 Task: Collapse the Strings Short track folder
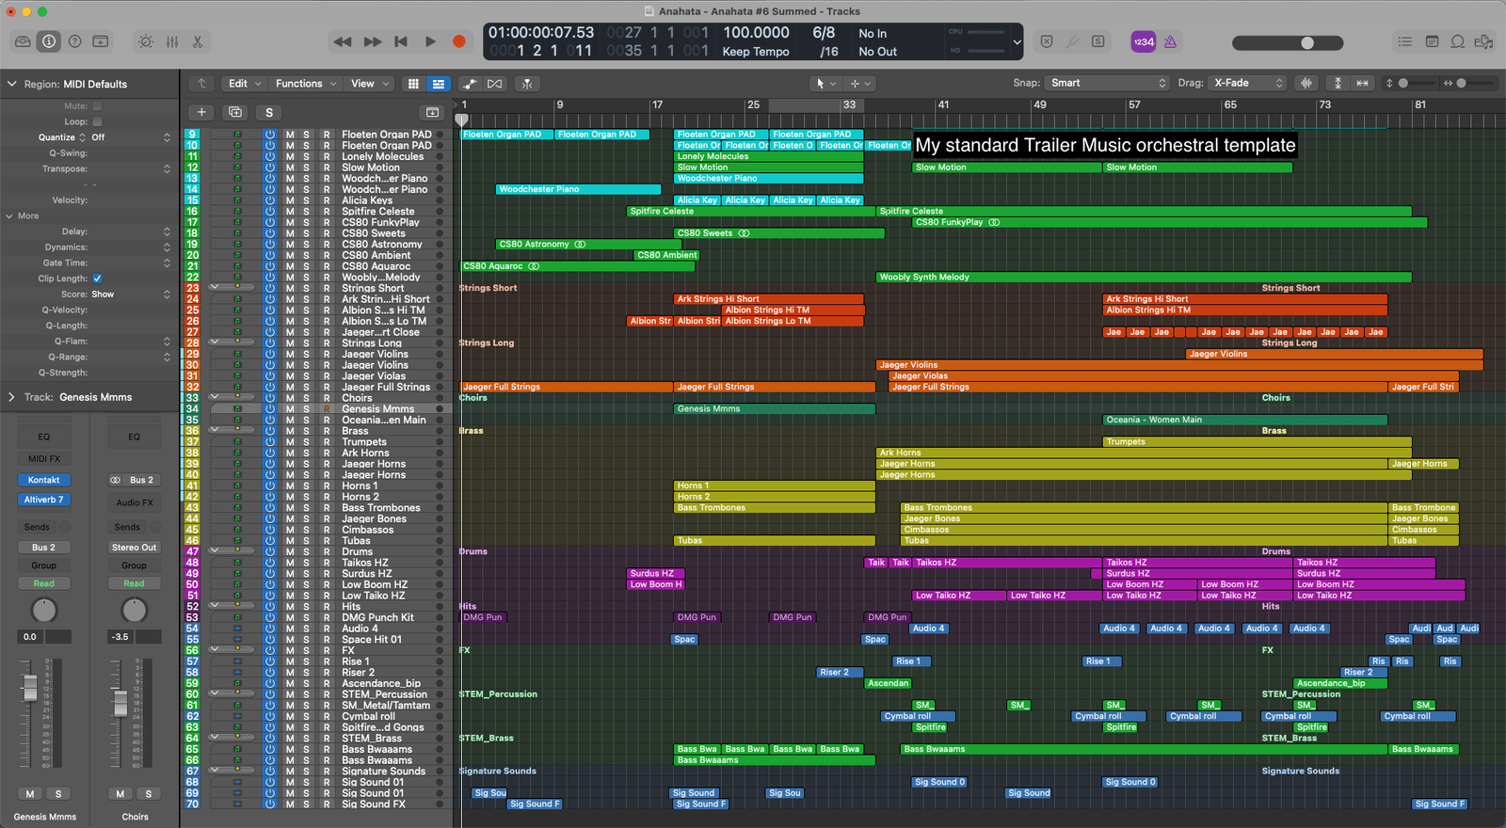click(215, 287)
